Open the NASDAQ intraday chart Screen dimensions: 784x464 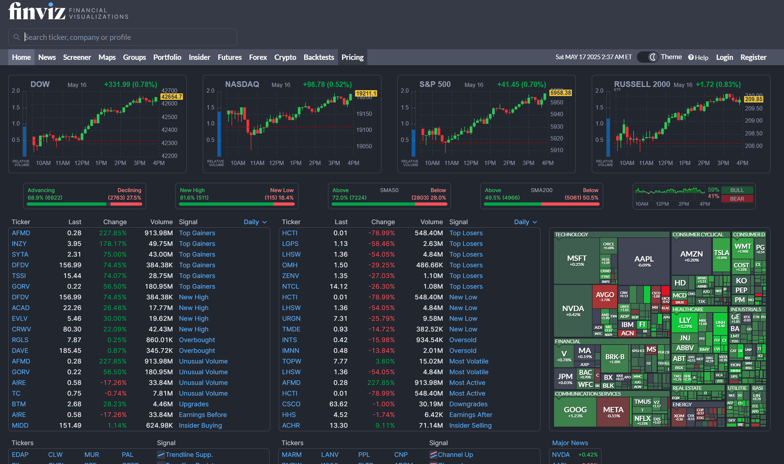292,124
